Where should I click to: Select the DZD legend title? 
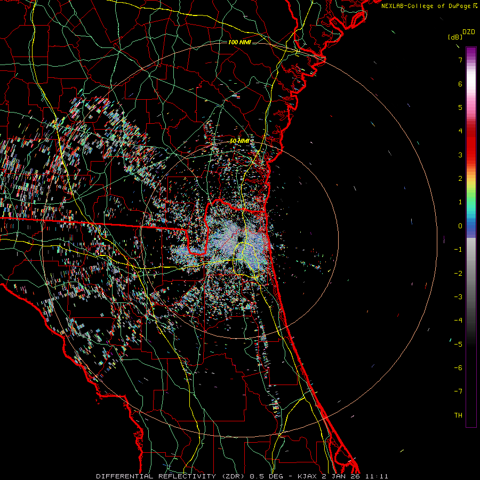click(468, 32)
